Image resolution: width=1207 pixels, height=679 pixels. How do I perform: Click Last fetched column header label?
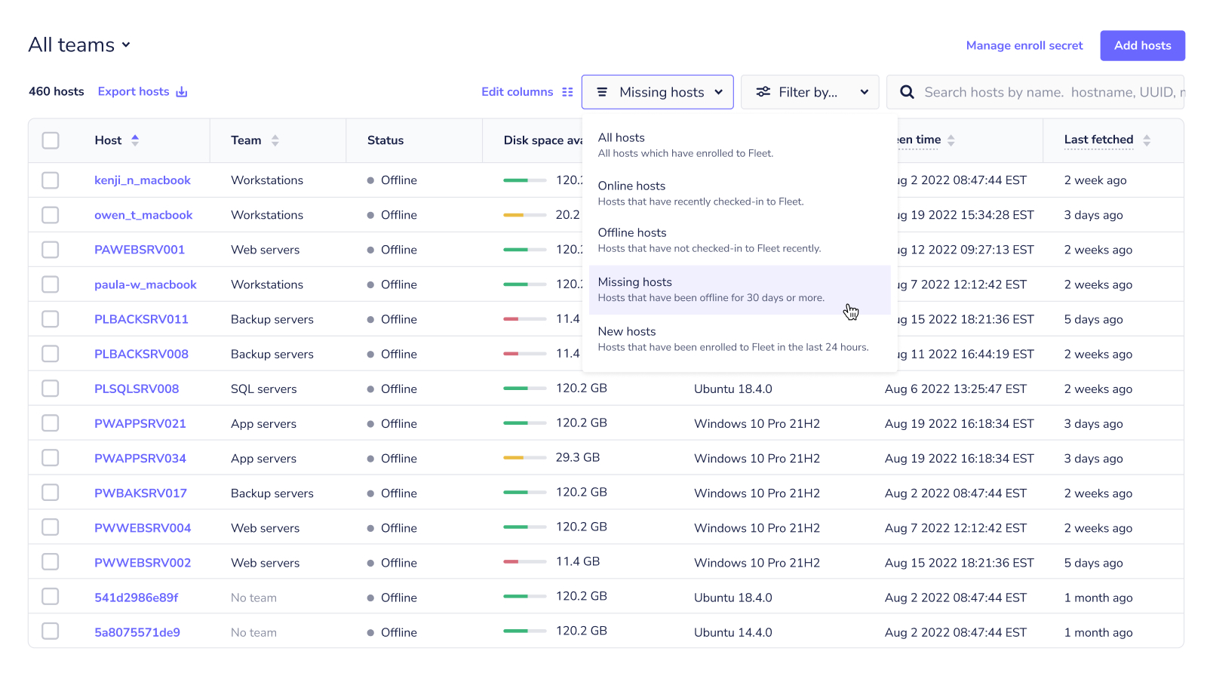point(1098,140)
